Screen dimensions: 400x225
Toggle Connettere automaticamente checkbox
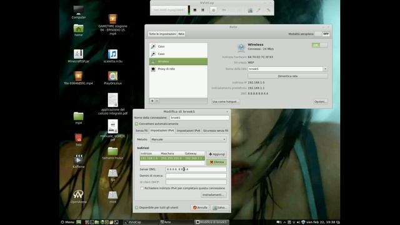[x=136, y=124]
